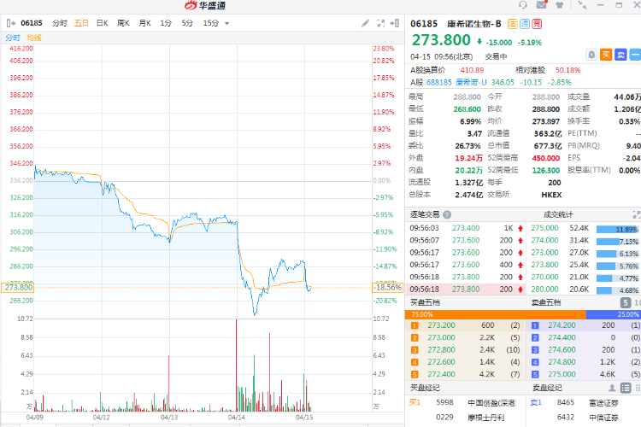Switch chart to 1分 tab
641x427 pixels.
click(166, 23)
